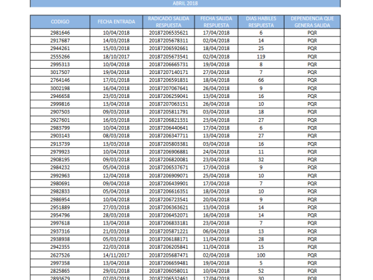Click the FECHA SALIDA RESPUESTA header
The width and height of the screenshot is (373, 280).
(216, 21)
